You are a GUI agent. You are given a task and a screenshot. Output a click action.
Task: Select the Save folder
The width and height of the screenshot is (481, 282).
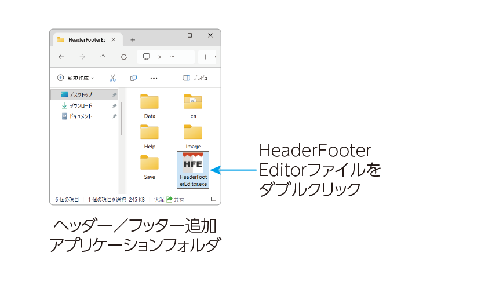click(x=150, y=167)
